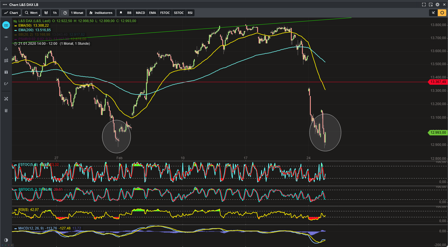Click the circle annotation around the February low

pos(117,137)
